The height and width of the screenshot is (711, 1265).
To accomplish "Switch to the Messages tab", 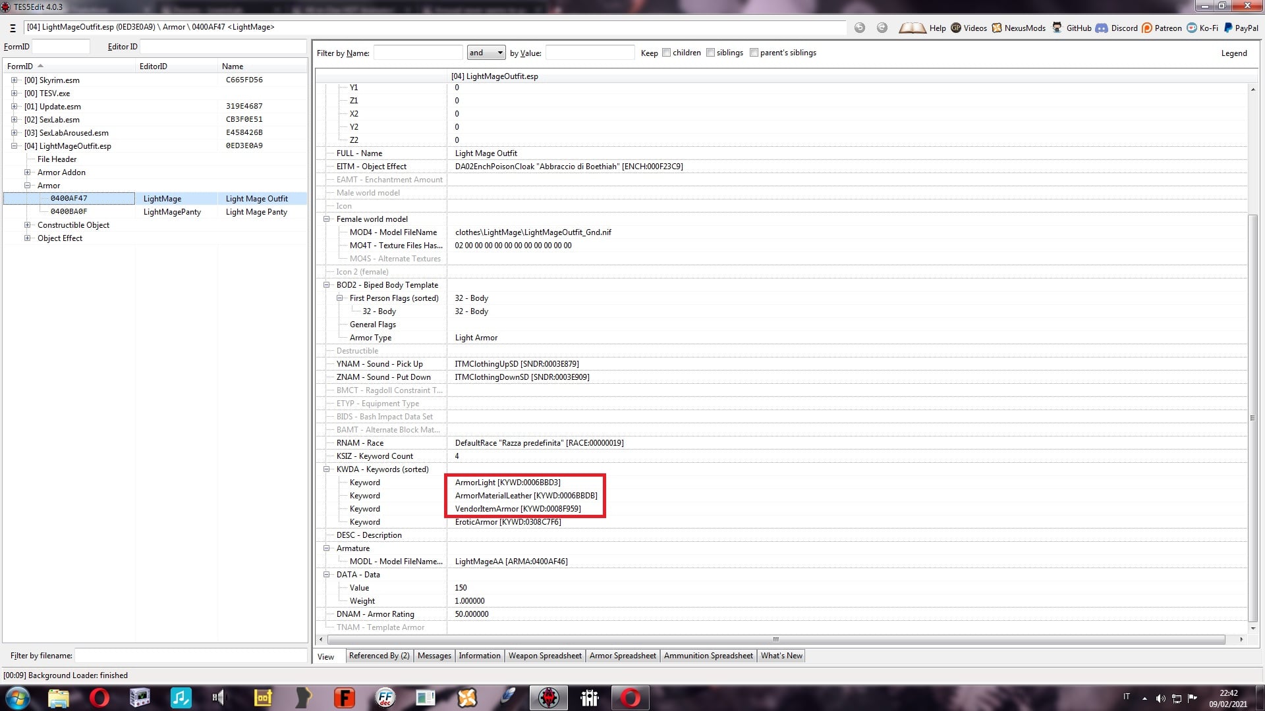I will click(434, 656).
